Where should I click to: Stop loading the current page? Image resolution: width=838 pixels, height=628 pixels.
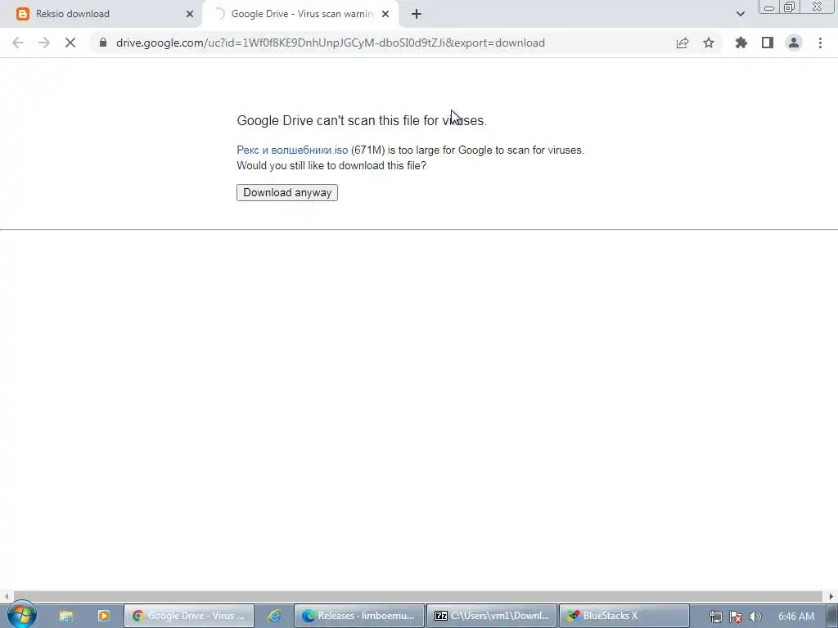coord(70,43)
